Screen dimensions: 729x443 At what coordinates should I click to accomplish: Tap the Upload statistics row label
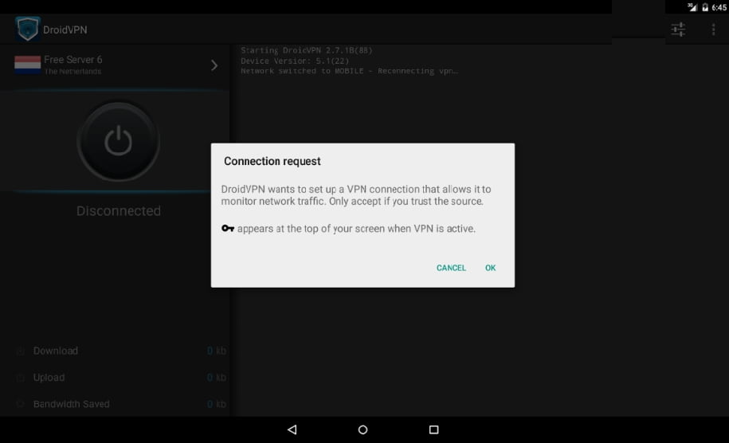[49, 378]
